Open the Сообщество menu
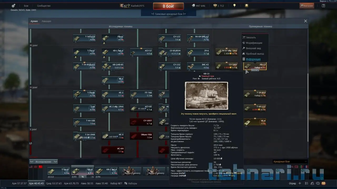Image resolution: width=337 pixels, height=189 pixels. click(x=44, y=6)
